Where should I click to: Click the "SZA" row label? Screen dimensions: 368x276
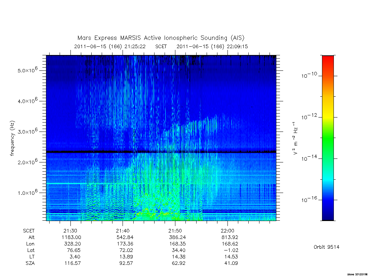(30, 263)
